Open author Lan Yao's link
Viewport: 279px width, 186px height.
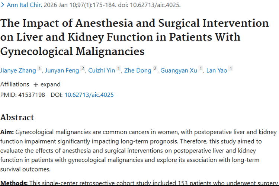tap(217, 70)
